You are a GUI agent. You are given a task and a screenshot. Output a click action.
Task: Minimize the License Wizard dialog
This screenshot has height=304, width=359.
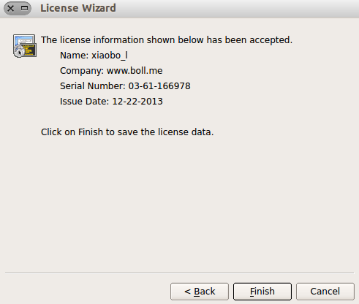click(x=24, y=9)
